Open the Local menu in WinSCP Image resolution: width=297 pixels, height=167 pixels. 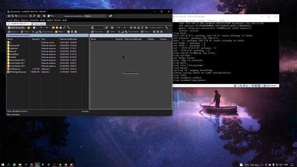point(10,20)
